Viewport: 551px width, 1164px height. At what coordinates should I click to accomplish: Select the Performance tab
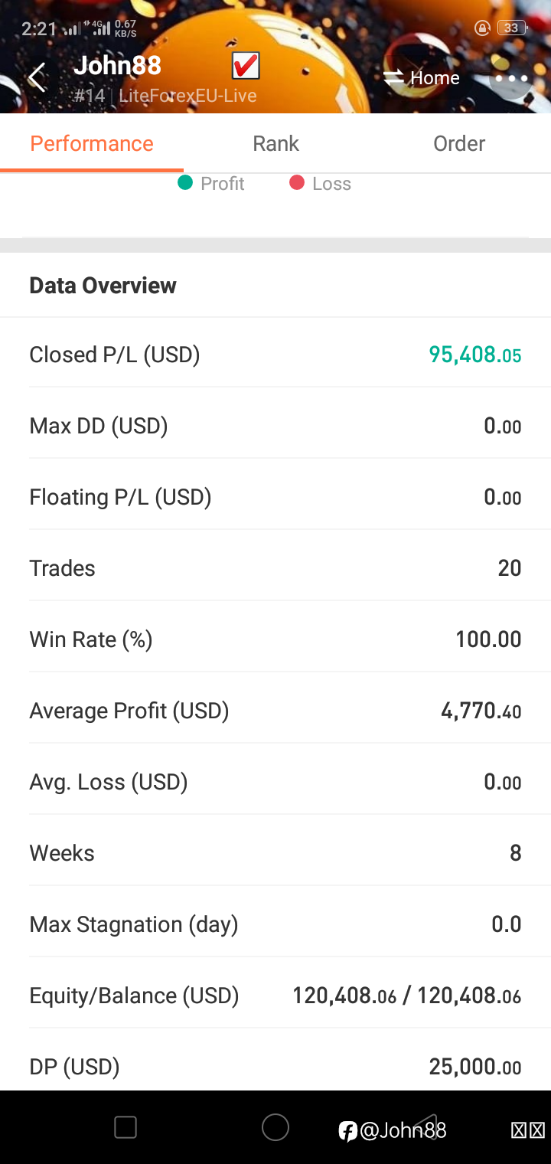[x=92, y=143]
